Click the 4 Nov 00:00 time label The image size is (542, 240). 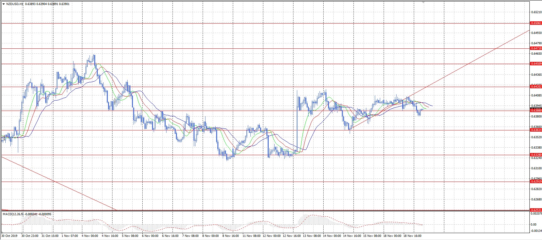pos(90,236)
